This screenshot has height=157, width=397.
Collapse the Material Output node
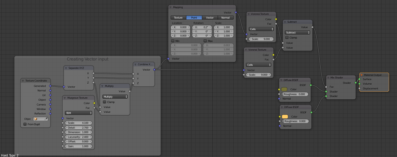[361, 75]
